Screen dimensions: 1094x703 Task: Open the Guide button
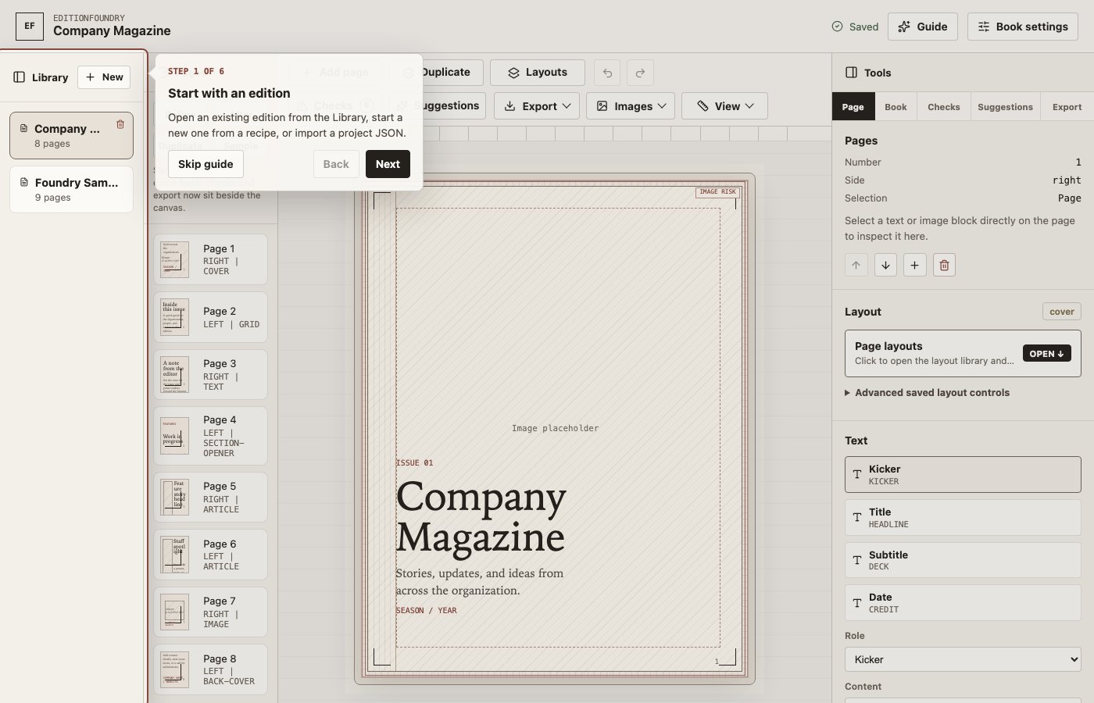pyautogui.click(x=923, y=27)
